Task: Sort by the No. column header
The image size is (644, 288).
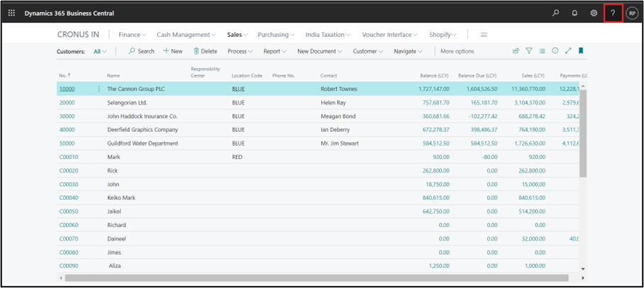Action: click(65, 76)
